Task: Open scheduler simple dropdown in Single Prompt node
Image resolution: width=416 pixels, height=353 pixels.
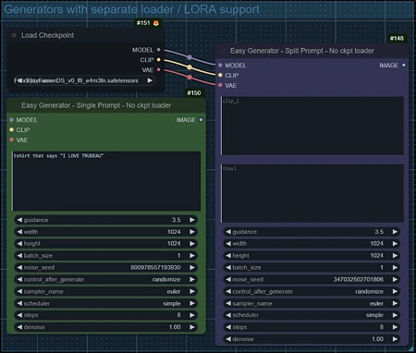Action: (x=105, y=303)
